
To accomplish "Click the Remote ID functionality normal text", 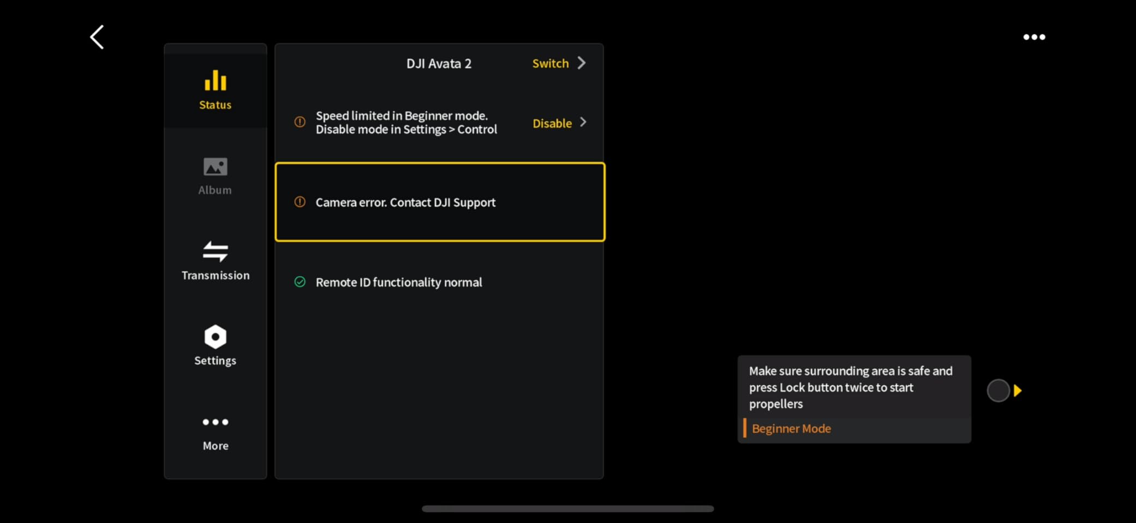I will tap(399, 282).
